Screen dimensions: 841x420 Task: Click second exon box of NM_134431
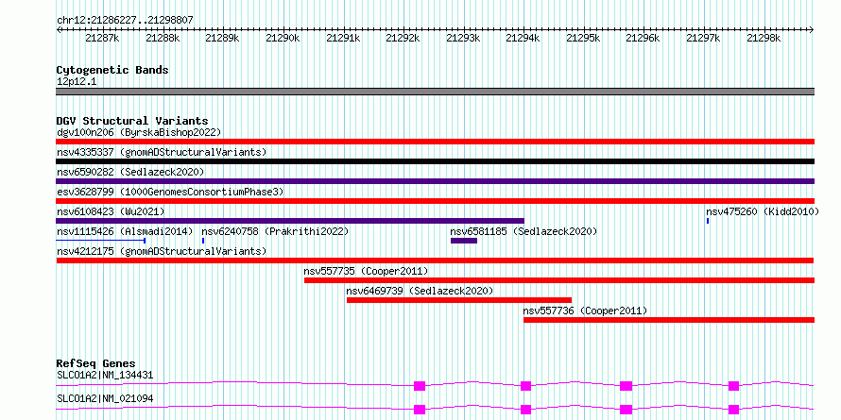525,386
